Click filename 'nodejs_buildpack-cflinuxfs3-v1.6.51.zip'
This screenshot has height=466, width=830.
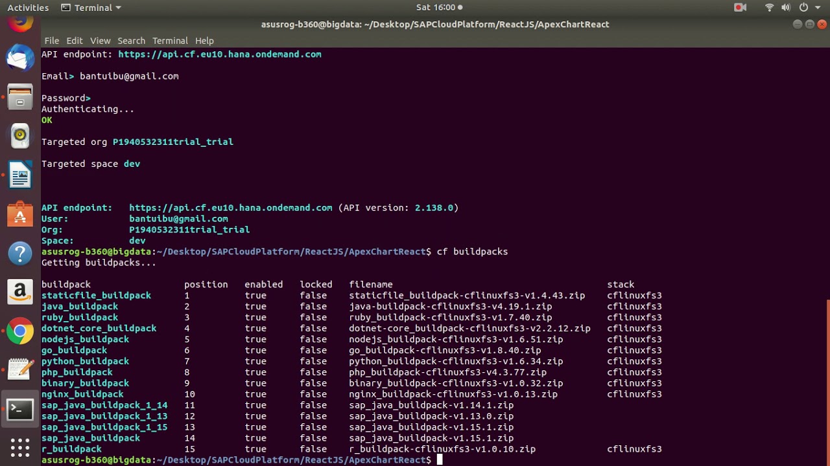(x=456, y=340)
